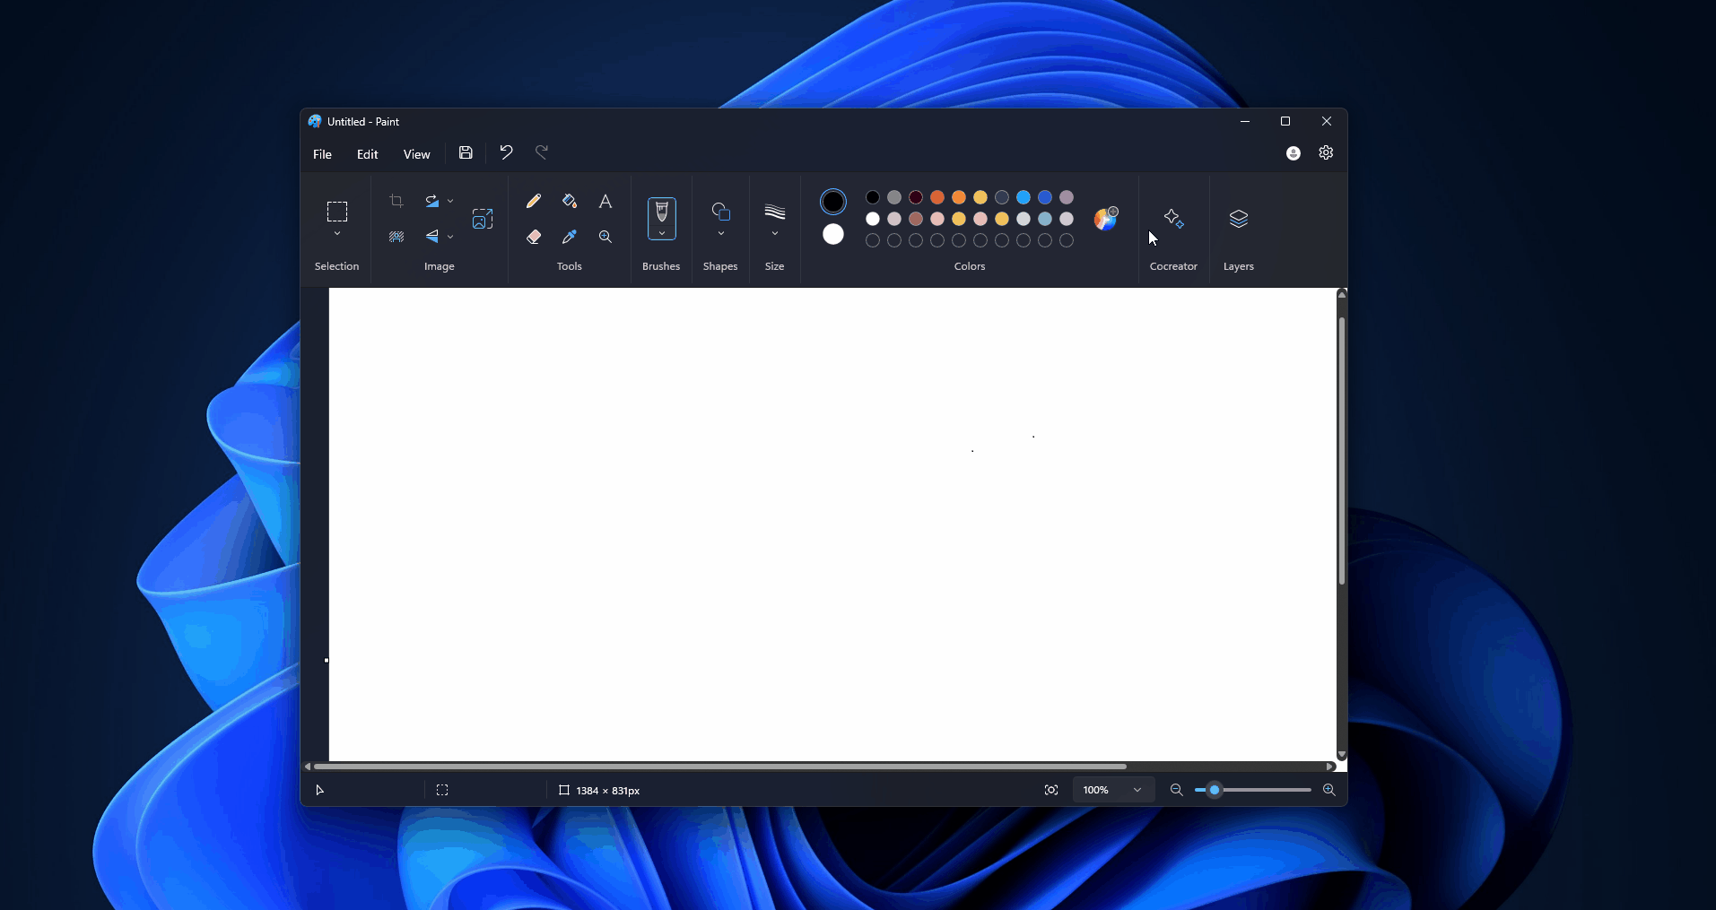Select the Pencil tool
The image size is (1716, 910).
tap(534, 201)
